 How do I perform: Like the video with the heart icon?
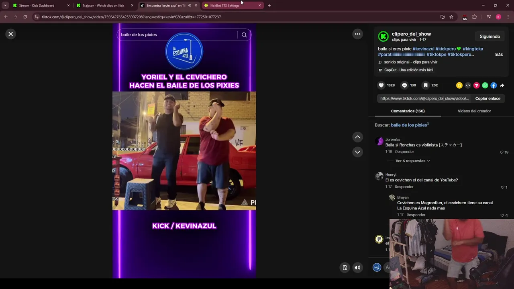click(x=381, y=85)
